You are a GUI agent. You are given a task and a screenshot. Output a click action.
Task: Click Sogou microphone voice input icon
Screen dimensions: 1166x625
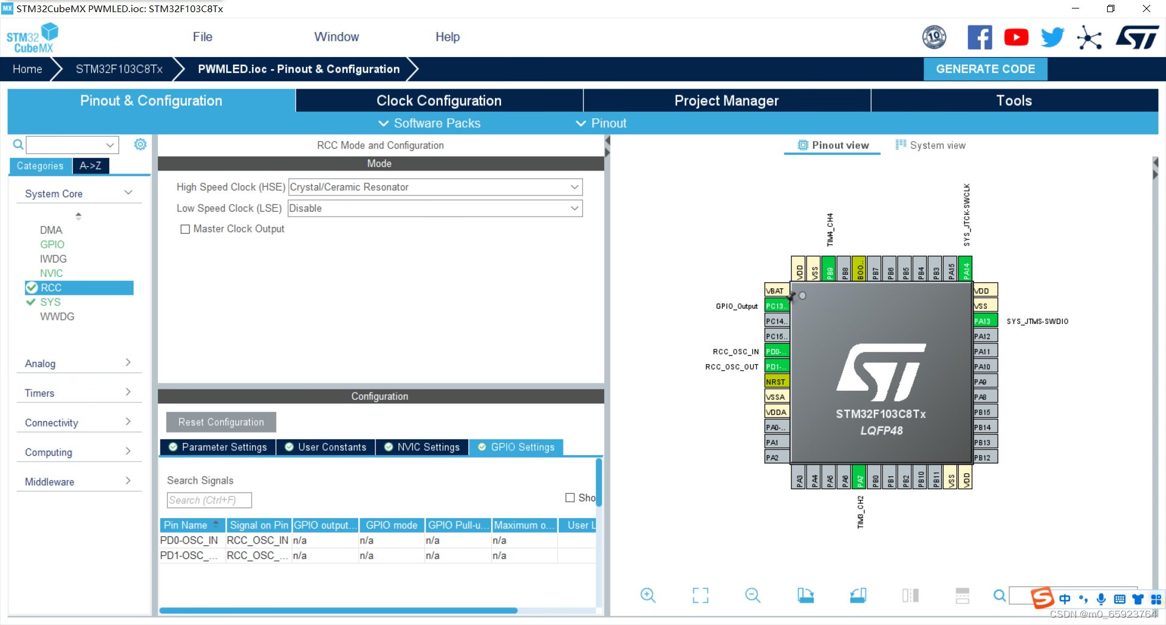point(1101,599)
